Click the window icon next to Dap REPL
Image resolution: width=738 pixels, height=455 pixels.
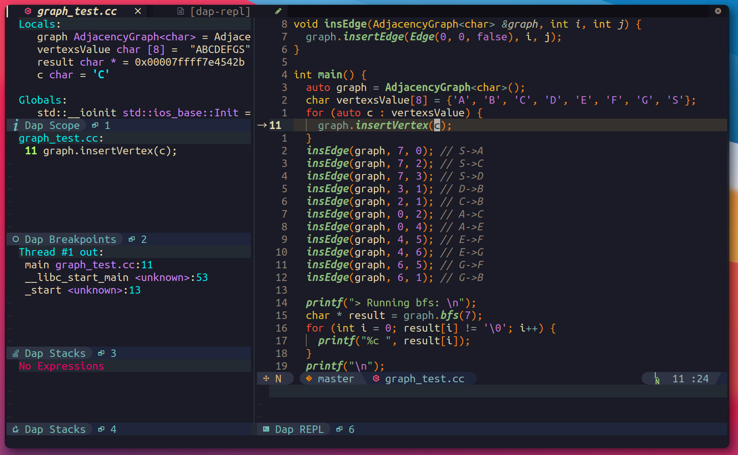click(339, 429)
